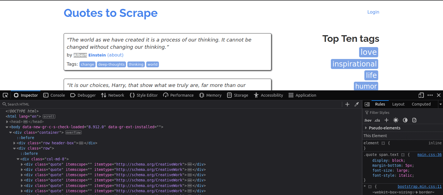Open responsive design mode icon
Image resolution: width=443 pixels, height=195 pixels.
tap(421, 95)
